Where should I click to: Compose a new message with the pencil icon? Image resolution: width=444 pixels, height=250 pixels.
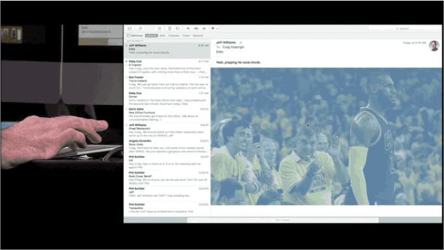point(140,29)
